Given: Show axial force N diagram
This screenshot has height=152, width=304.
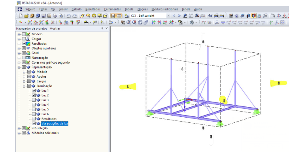Looking at the screenshot, I should point(223,22).
